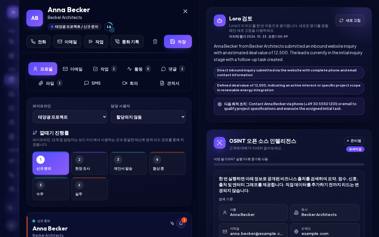Screen dimensions: 379x237
Task: Switch to the 활동 tab
Action: [139, 69]
